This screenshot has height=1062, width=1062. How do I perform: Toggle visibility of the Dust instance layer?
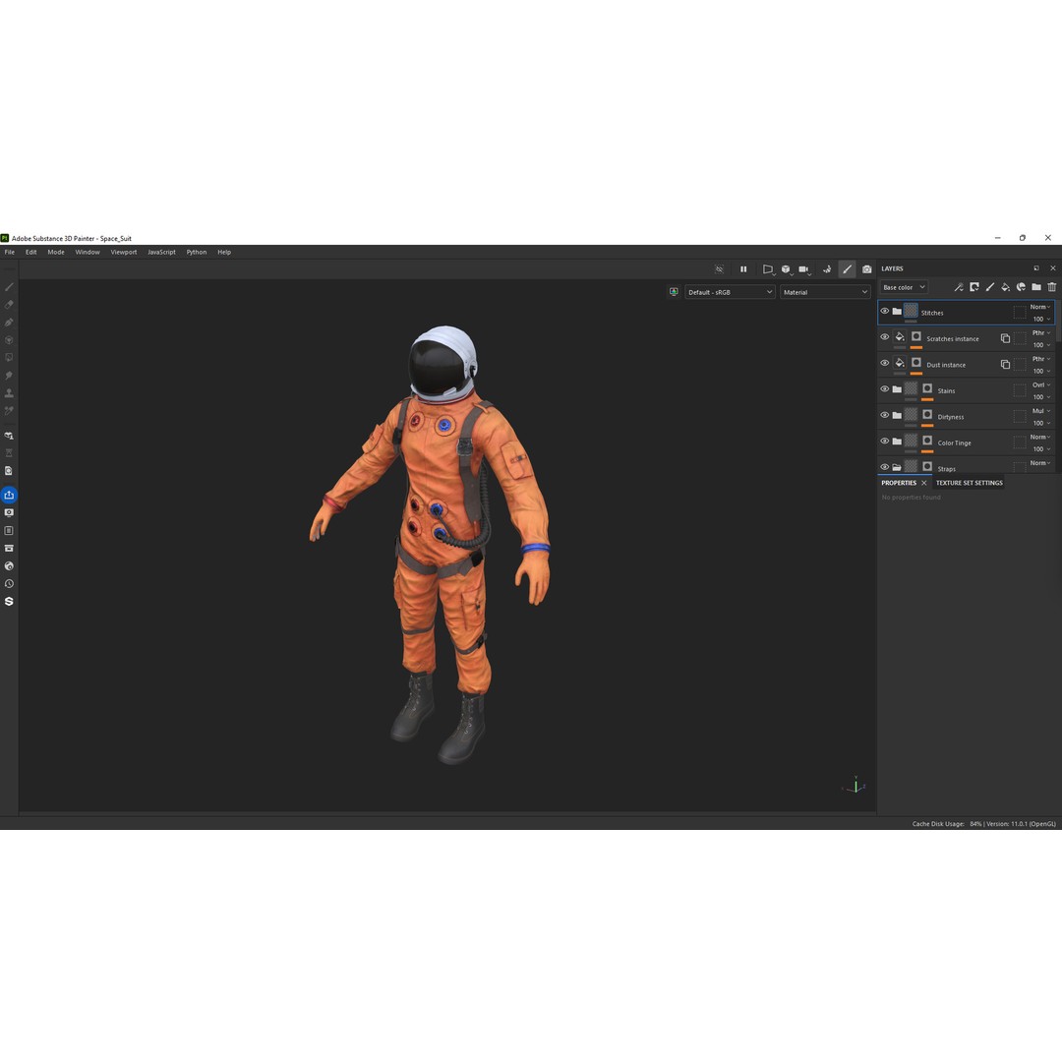tap(885, 363)
